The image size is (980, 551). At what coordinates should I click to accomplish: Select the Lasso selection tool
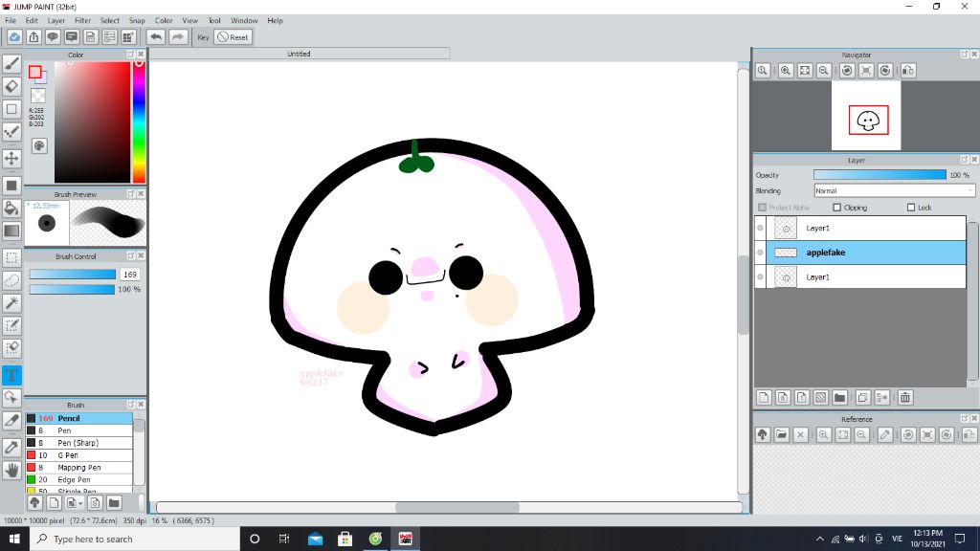click(x=11, y=280)
